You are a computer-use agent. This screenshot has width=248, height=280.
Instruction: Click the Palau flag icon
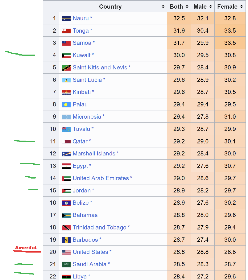(x=66, y=105)
